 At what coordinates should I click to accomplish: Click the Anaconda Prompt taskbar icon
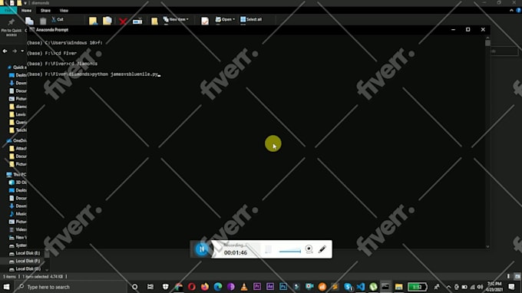click(385, 287)
